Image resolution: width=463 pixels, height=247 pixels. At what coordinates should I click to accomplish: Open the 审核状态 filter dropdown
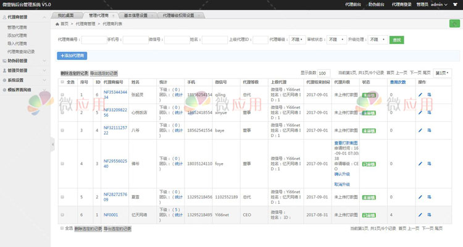pos(336,40)
